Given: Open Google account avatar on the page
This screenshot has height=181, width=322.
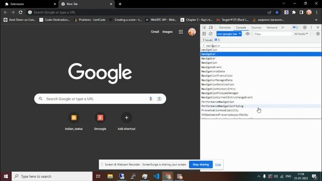Looking at the screenshot, I should click(192, 32).
